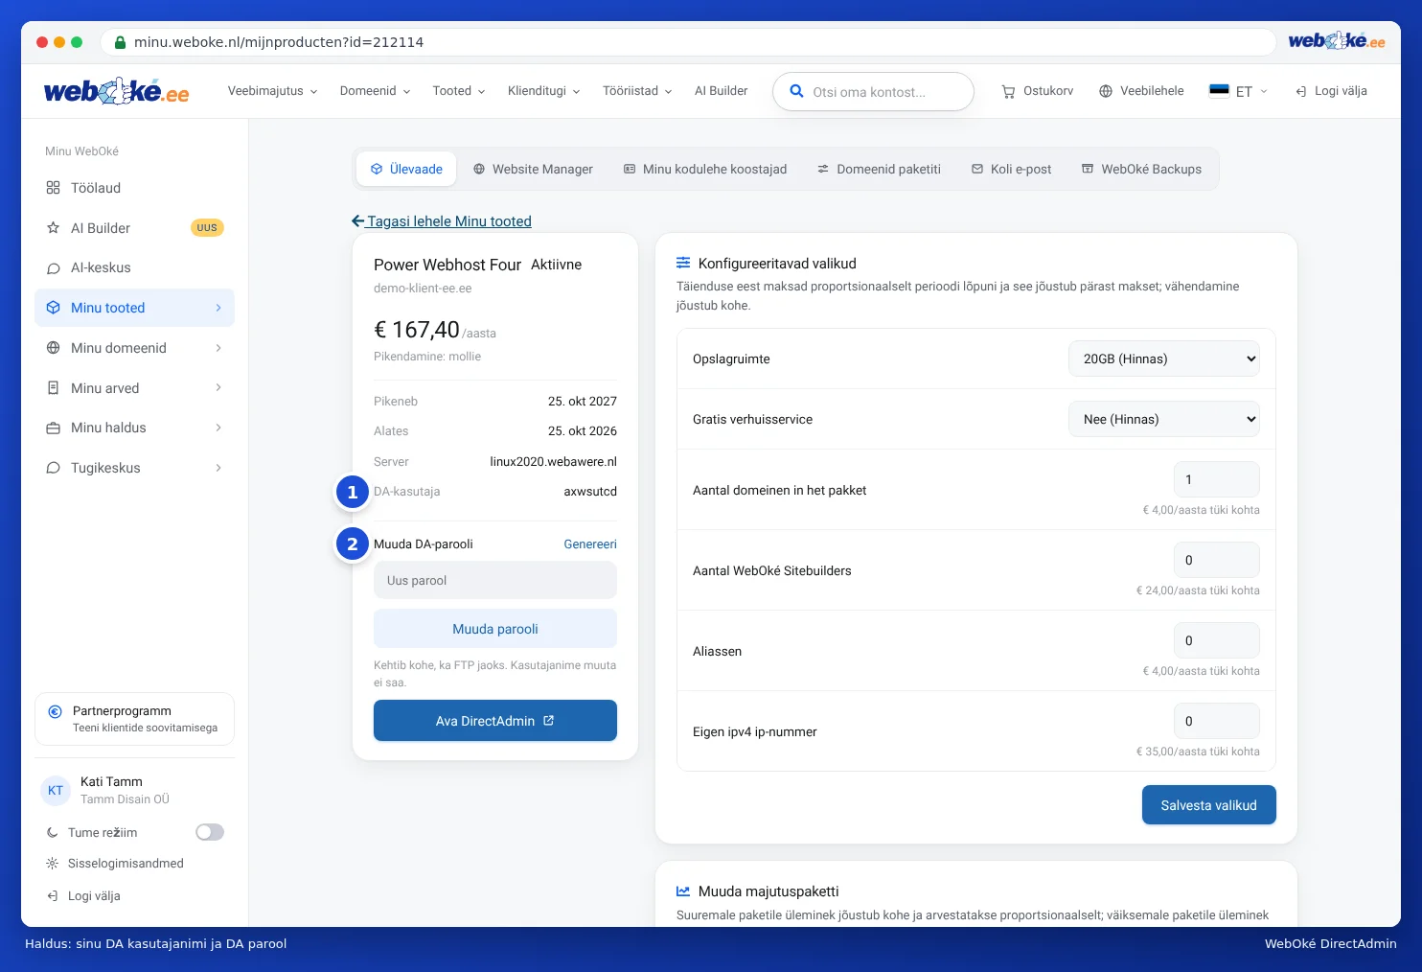Open Gratis verhuisservice dropdown
Screen dimensions: 1422x972
pyautogui.click(x=1164, y=419)
